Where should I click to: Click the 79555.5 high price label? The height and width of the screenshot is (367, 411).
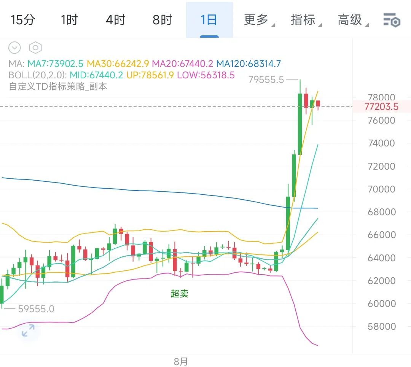[266, 79]
